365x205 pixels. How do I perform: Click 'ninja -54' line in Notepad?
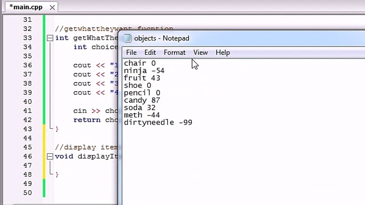coord(144,71)
